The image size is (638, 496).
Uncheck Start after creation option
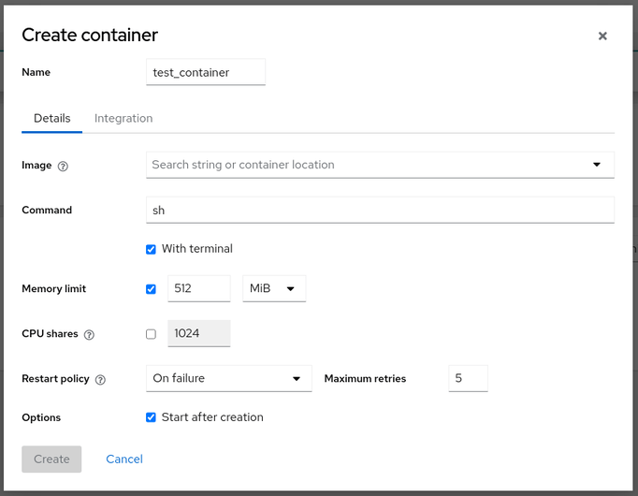coord(152,417)
